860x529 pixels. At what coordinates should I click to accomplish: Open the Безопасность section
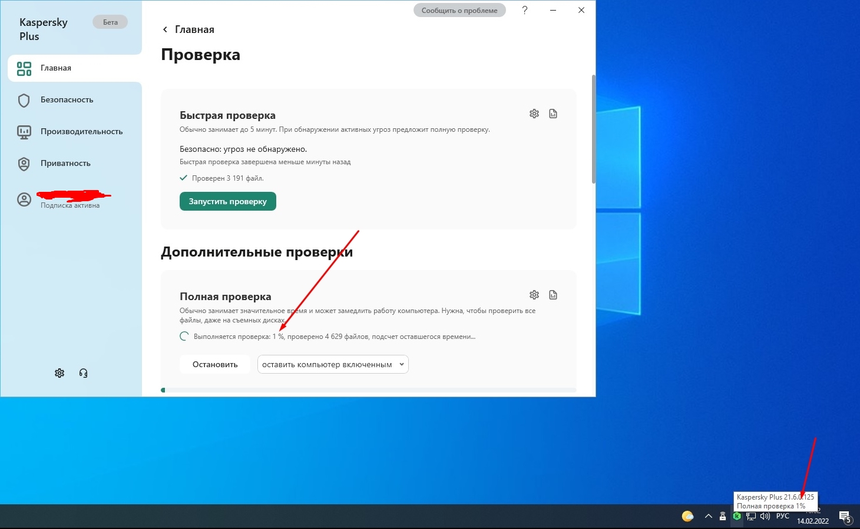pyautogui.click(x=67, y=100)
